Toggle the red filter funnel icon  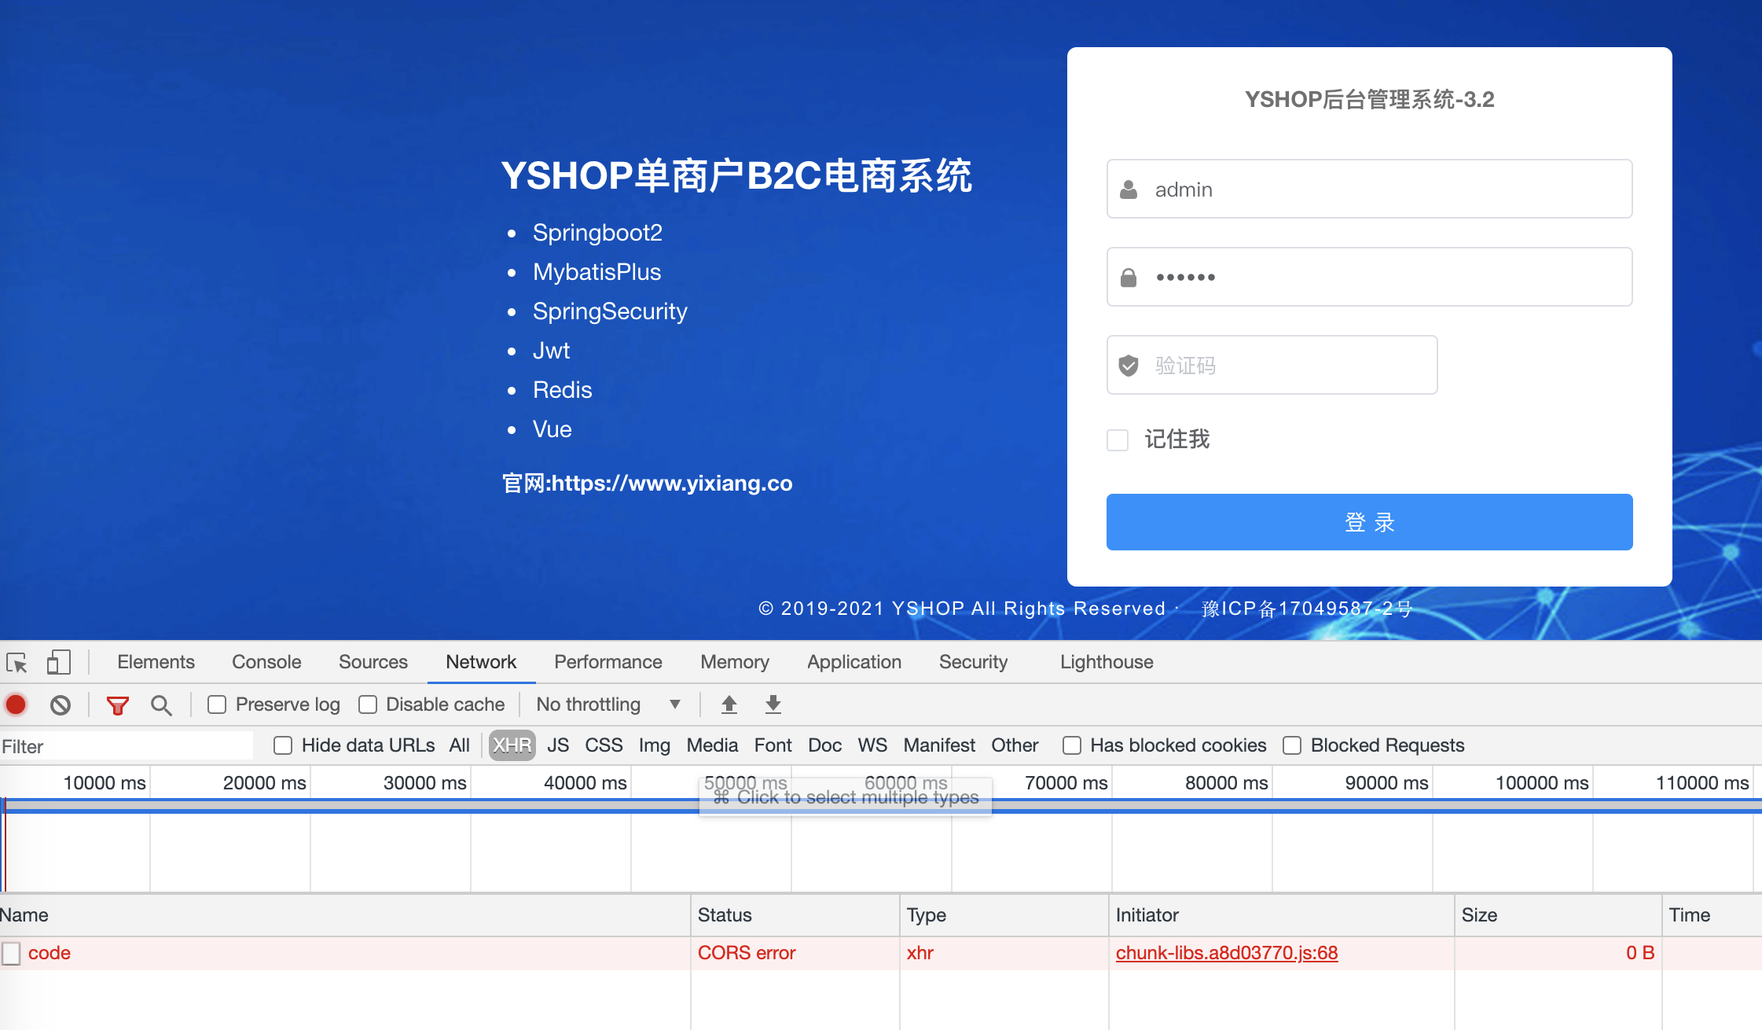[x=117, y=705]
